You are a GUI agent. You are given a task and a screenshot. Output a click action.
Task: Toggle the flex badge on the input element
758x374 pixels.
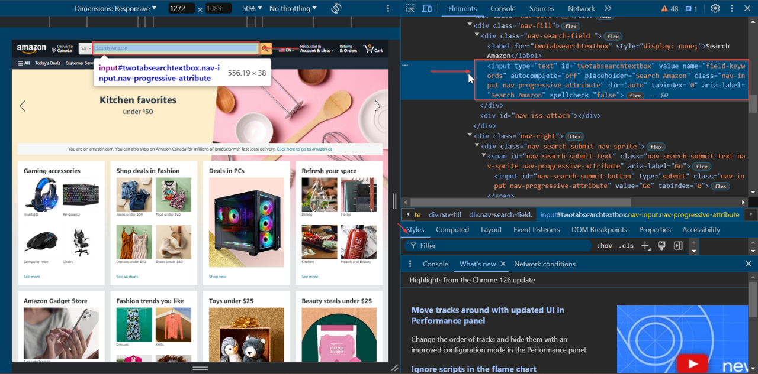(x=635, y=95)
